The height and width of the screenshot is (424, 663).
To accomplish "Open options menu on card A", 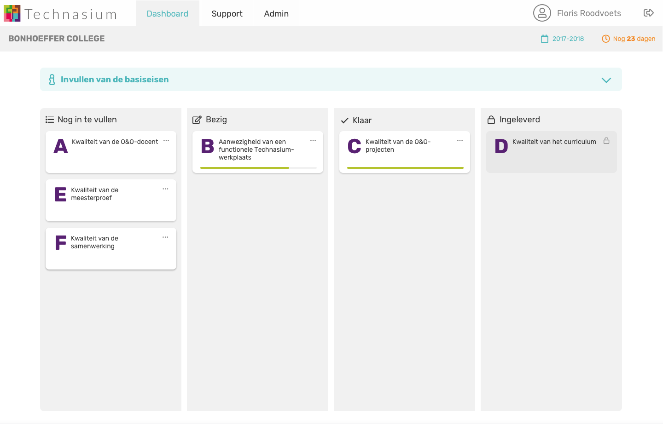I will click(x=166, y=141).
